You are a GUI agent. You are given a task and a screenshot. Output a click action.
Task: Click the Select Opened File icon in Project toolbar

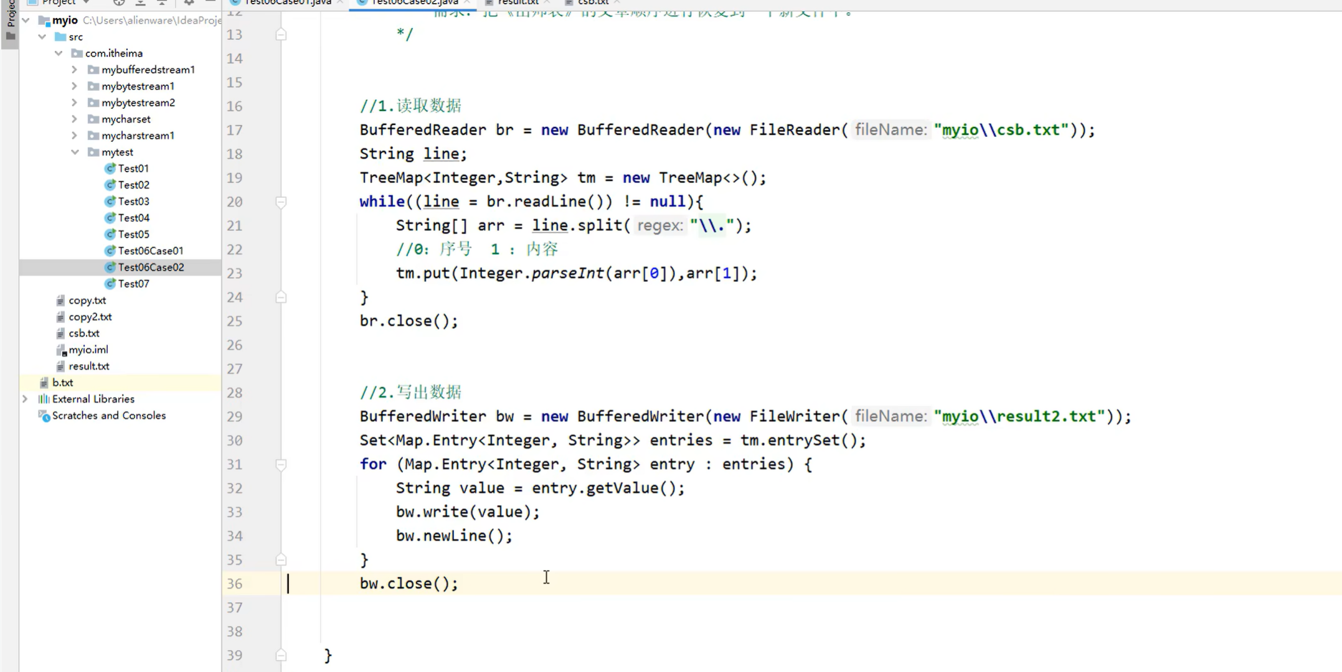pyautogui.click(x=118, y=3)
